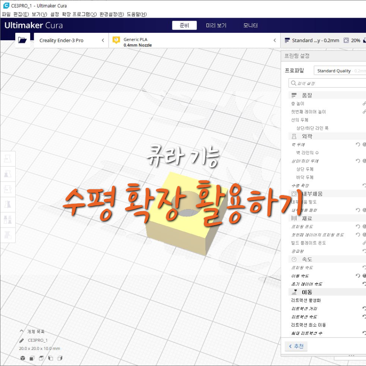This screenshot has width=366, height=366.
Task: Collapse the 이동 settings category
Action: click(327, 292)
